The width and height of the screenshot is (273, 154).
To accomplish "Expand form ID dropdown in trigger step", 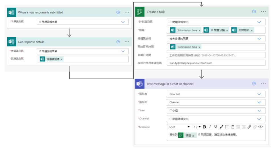I will pyautogui.click(x=123, y=22).
